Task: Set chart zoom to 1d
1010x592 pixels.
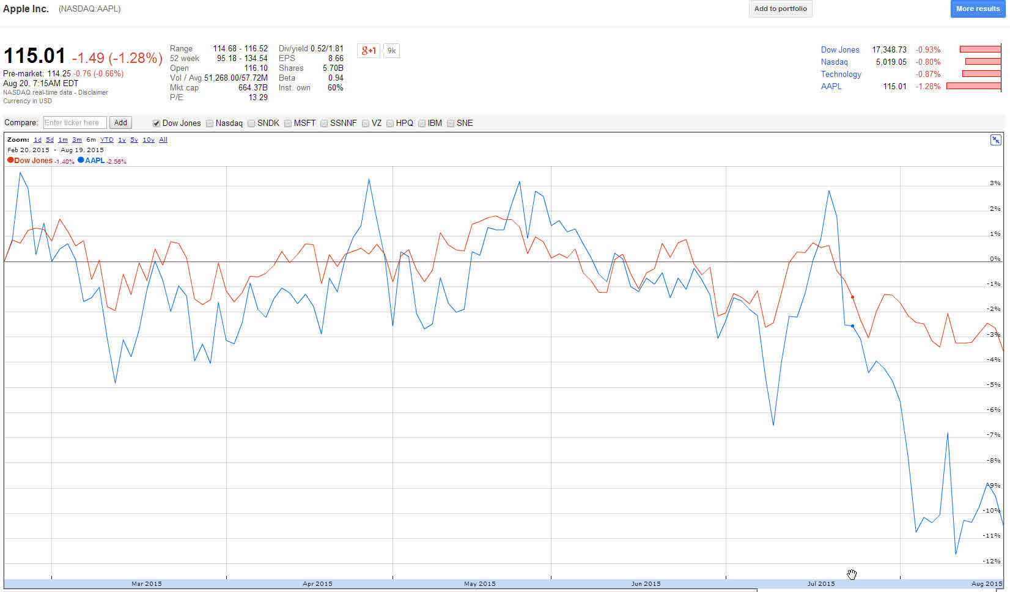Action: pyautogui.click(x=37, y=140)
